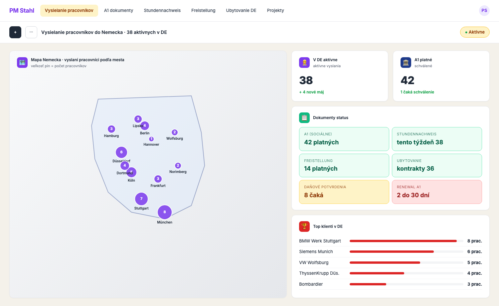The height and width of the screenshot is (306, 499).
Task: Click the dark plus add button
Action: pos(15,32)
